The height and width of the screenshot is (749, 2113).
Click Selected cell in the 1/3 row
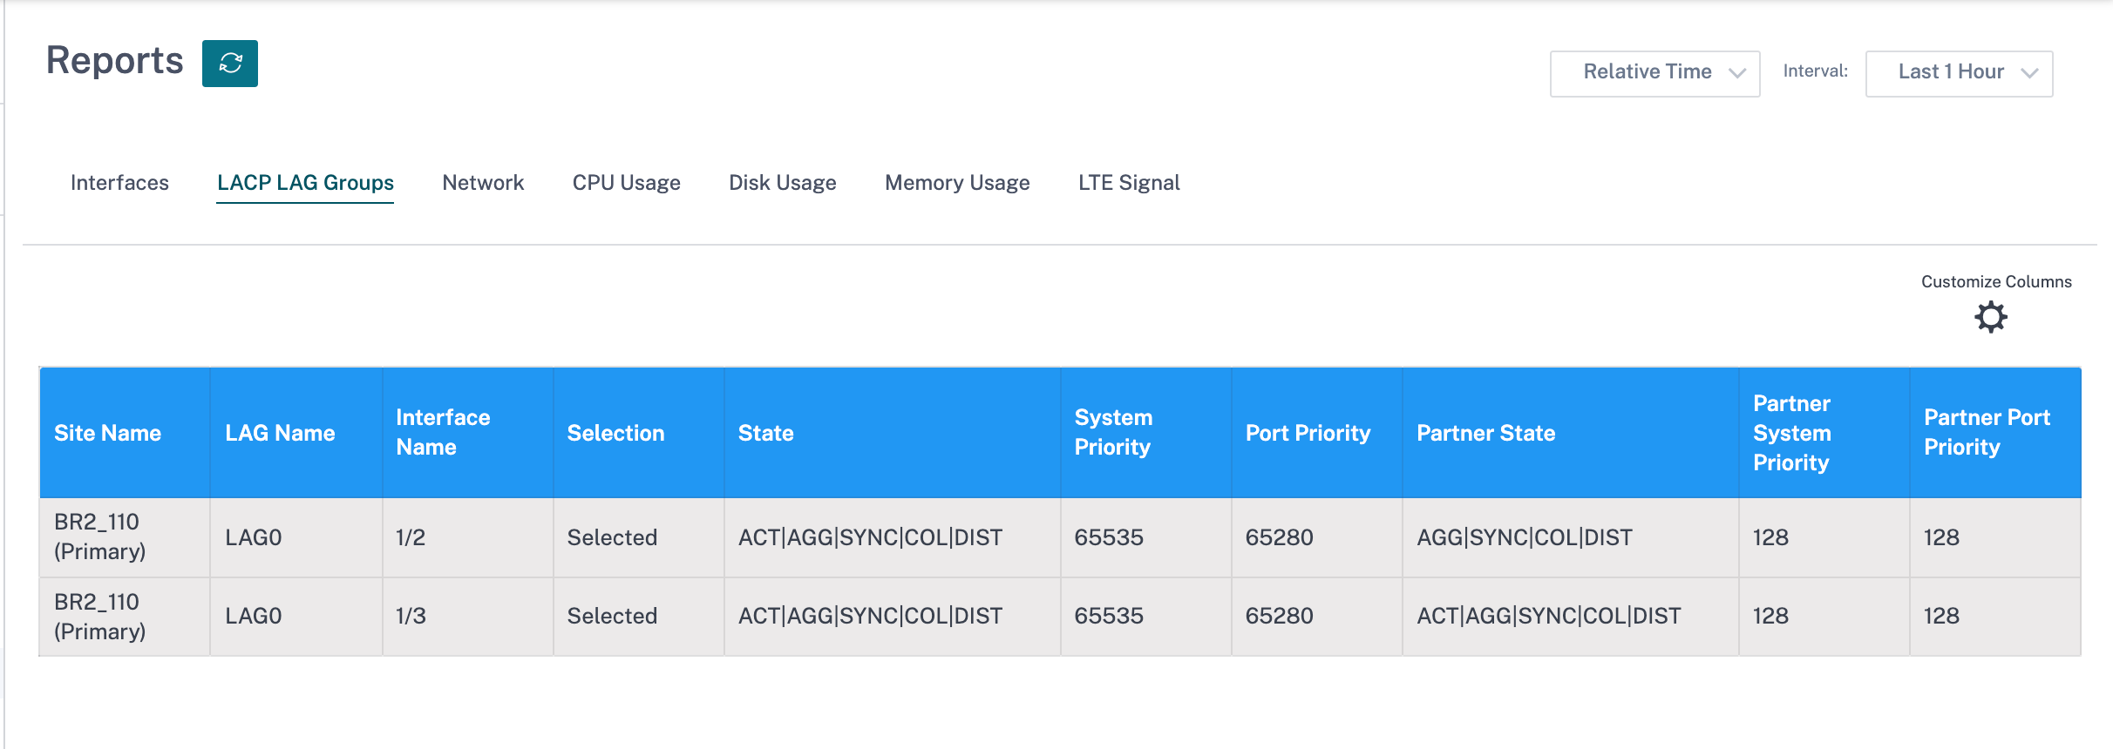638,617
